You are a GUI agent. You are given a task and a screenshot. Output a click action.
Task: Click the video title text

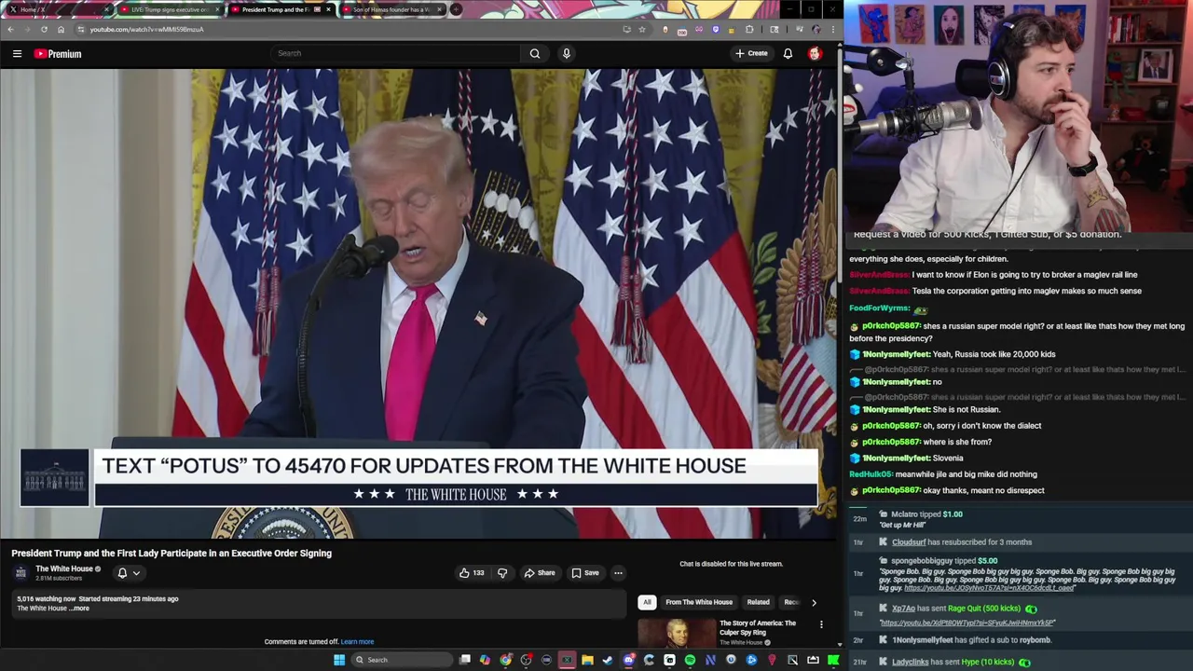[171, 553]
